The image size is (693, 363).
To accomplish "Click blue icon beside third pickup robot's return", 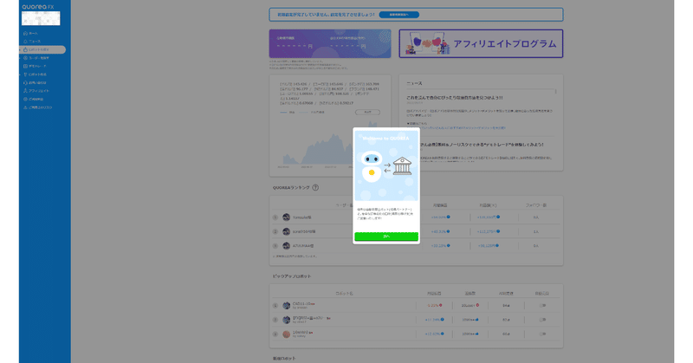I will pos(442,334).
